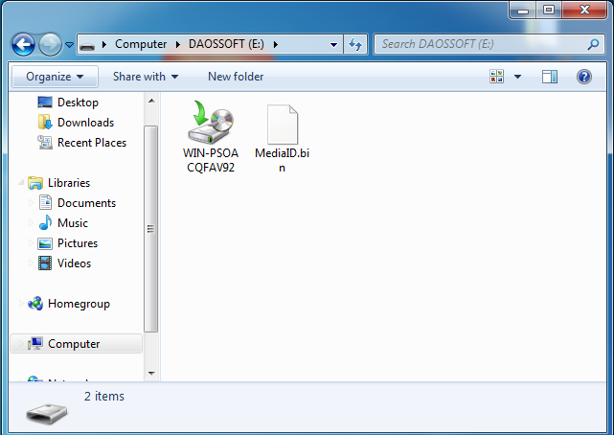Image resolution: width=614 pixels, height=435 pixels.
Task: Expand the Music tree node
Action: click(31, 223)
